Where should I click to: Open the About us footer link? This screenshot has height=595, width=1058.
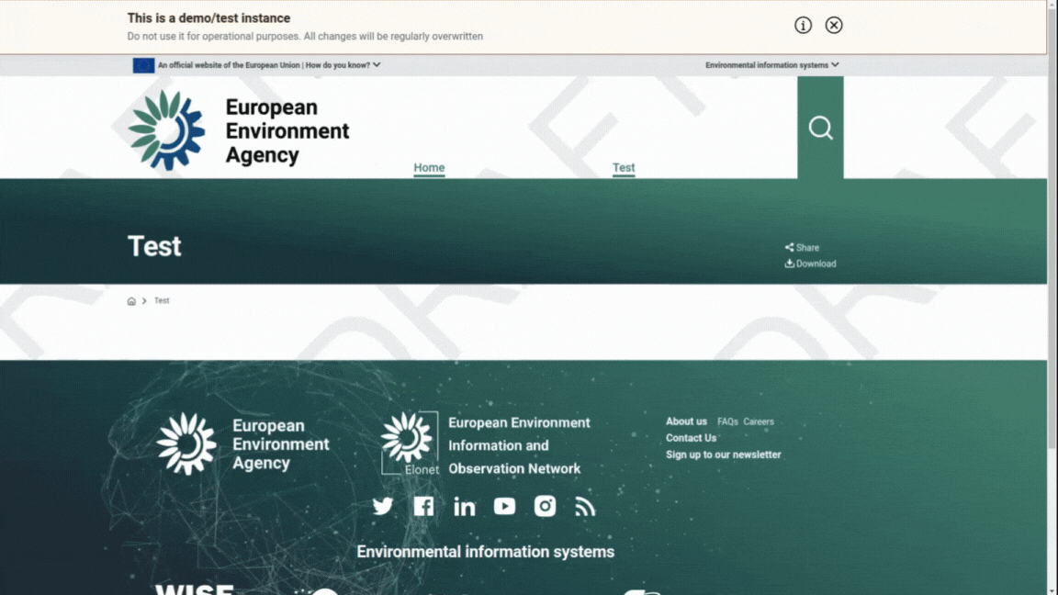pyautogui.click(x=686, y=421)
